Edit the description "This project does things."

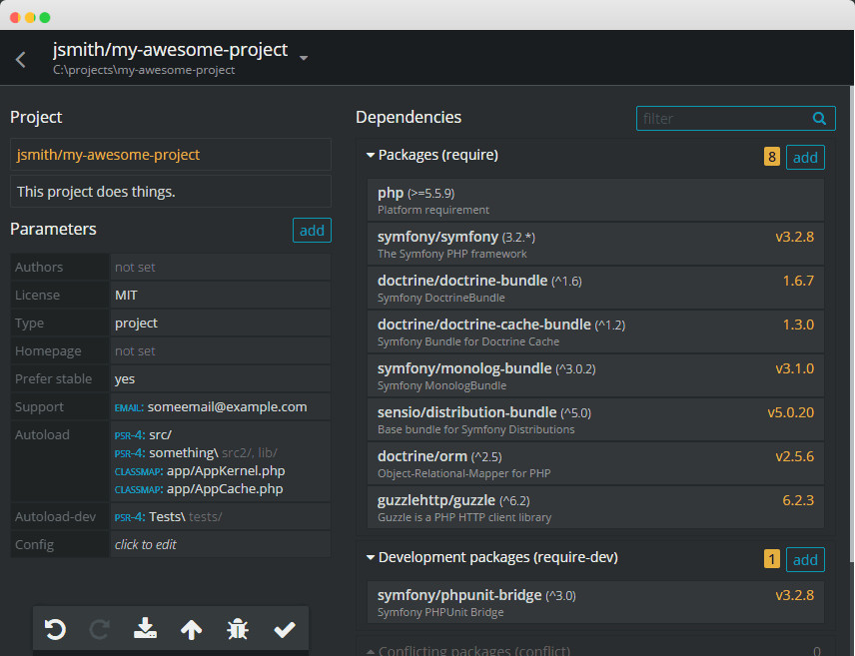pyautogui.click(x=171, y=192)
